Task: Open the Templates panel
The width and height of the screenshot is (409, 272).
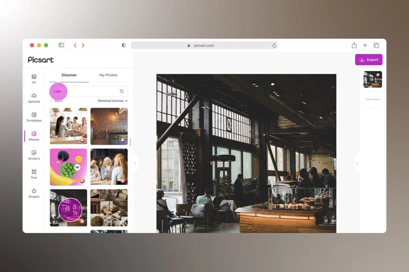Action: [34, 117]
